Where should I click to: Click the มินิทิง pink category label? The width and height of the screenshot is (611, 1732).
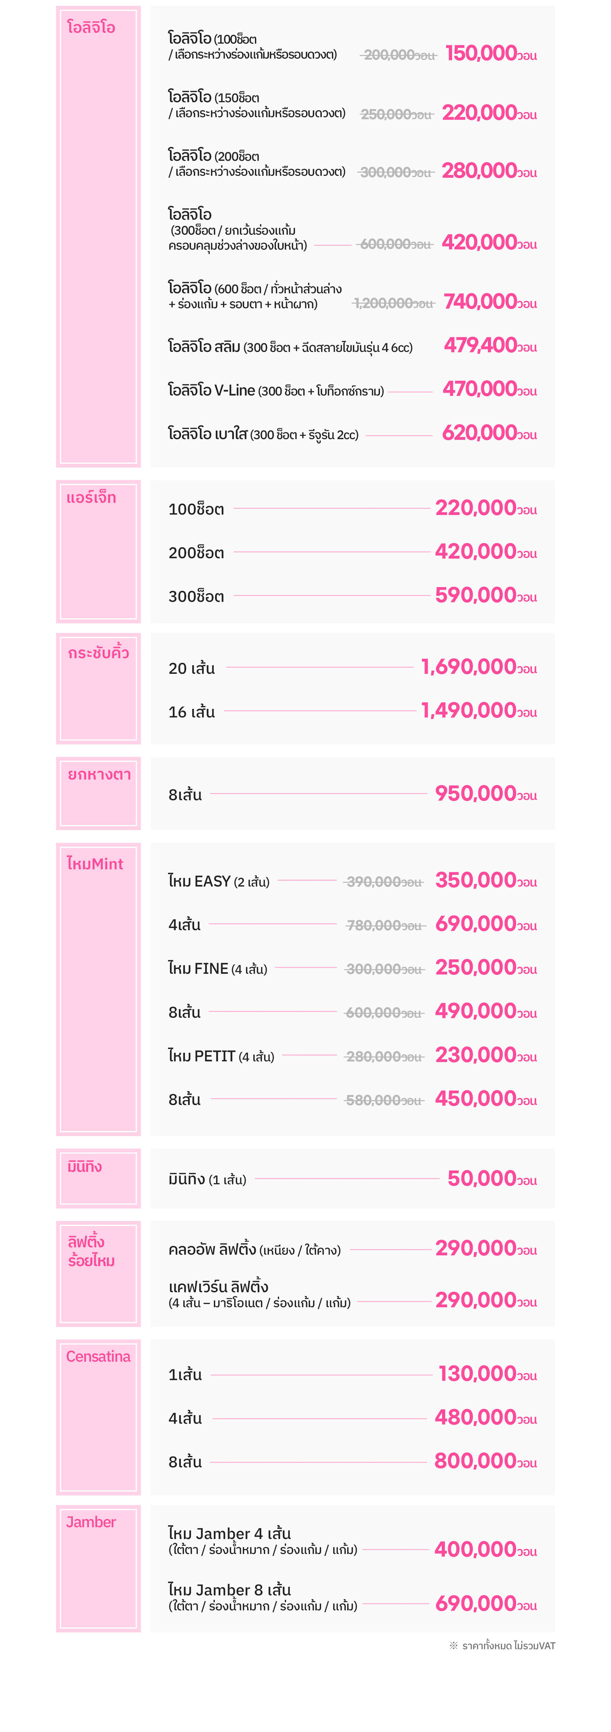tap(85, 1166)
